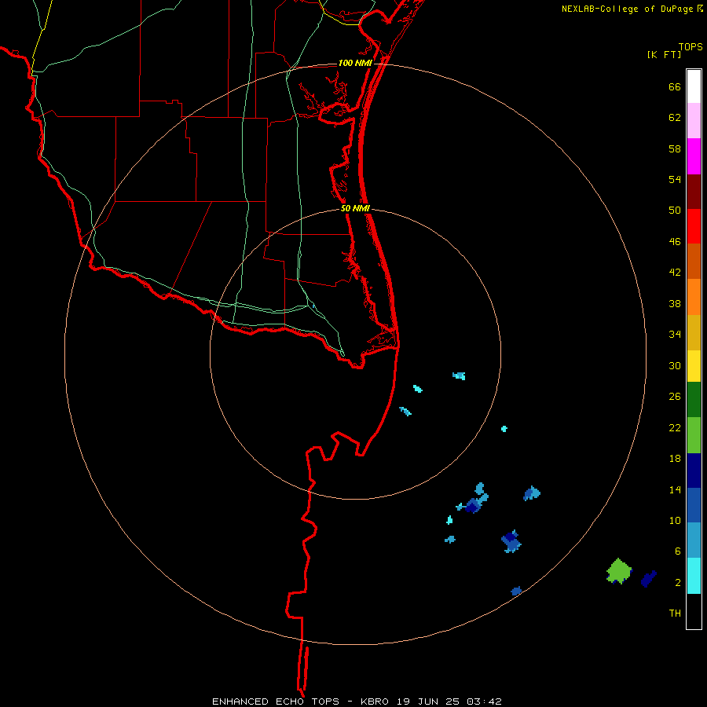Image resolution: width=707 pixels, height=707 pixels.
Task: Click the bright orange legend swatch
Action: pyautogui.click(x=694, y=297)
